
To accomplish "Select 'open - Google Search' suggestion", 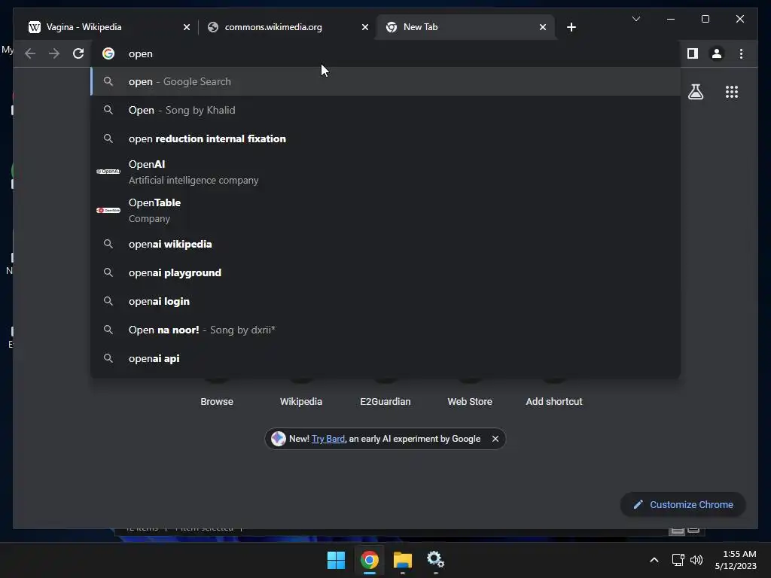I will pyautogui.click(x=385, y=81).
